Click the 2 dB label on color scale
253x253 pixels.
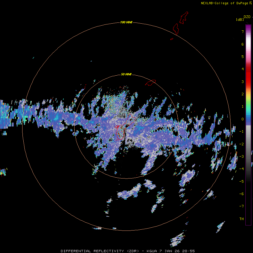(x=243, y=94)
